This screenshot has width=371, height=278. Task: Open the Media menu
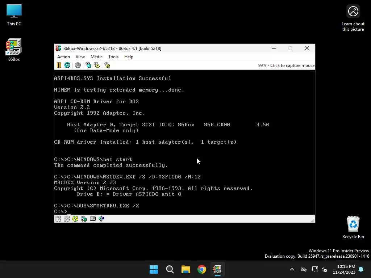pyautogui.click(x=96, y=57)
